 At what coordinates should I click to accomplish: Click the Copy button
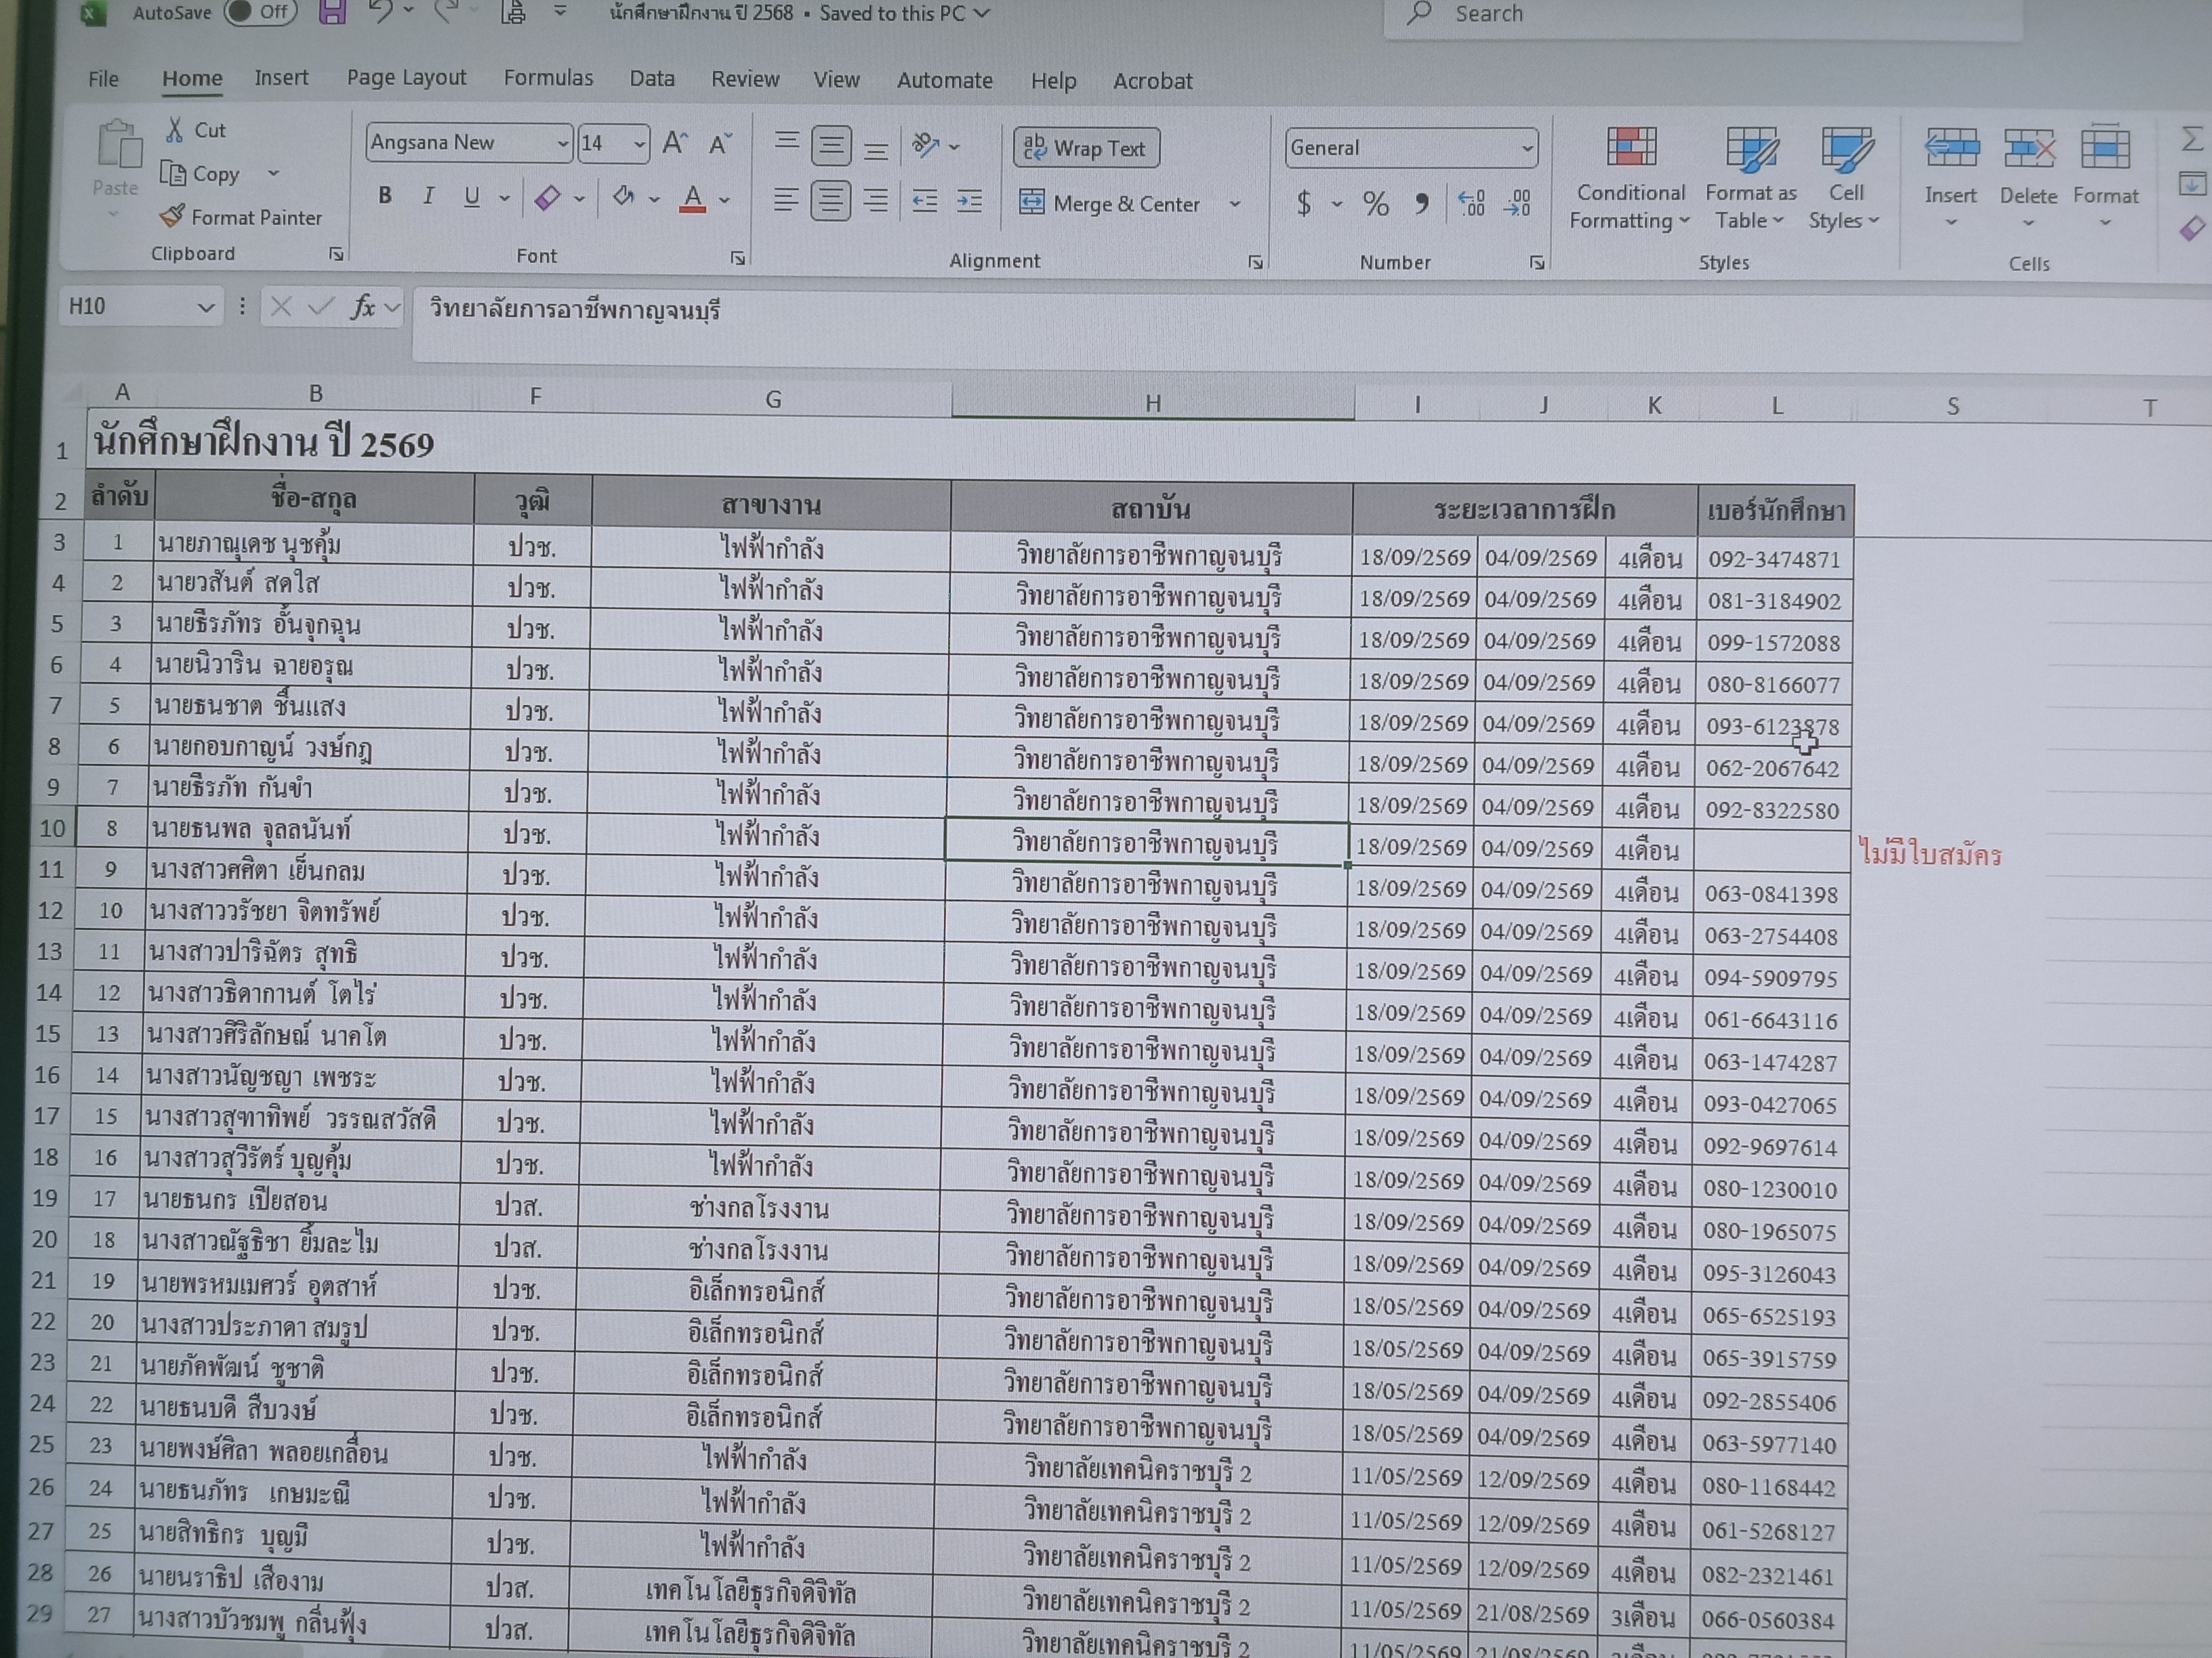[203, 174]
